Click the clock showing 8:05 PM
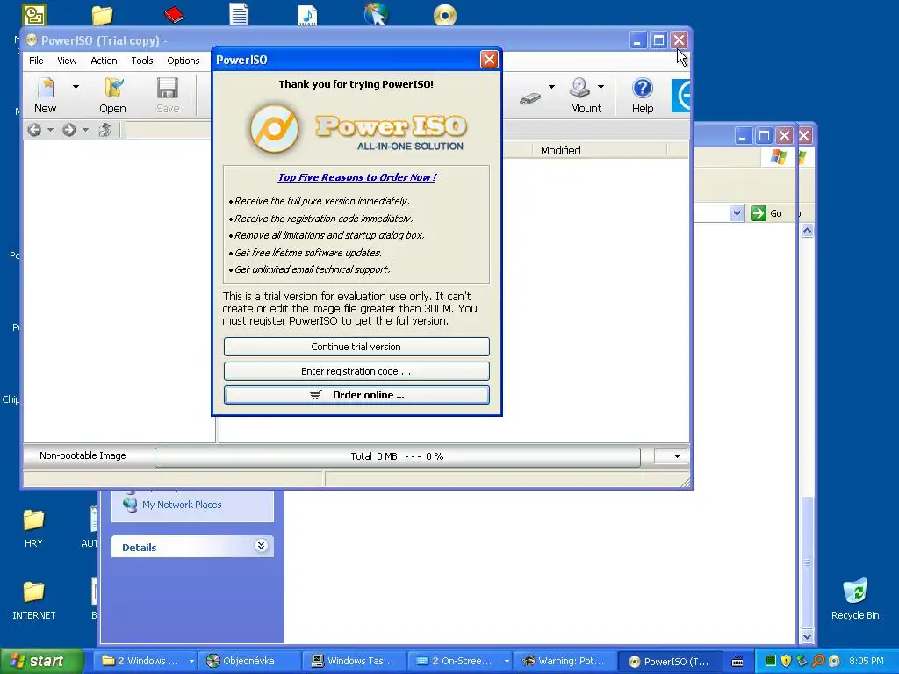Viewport: 899px width, 674px height. [x=867, y=661]
